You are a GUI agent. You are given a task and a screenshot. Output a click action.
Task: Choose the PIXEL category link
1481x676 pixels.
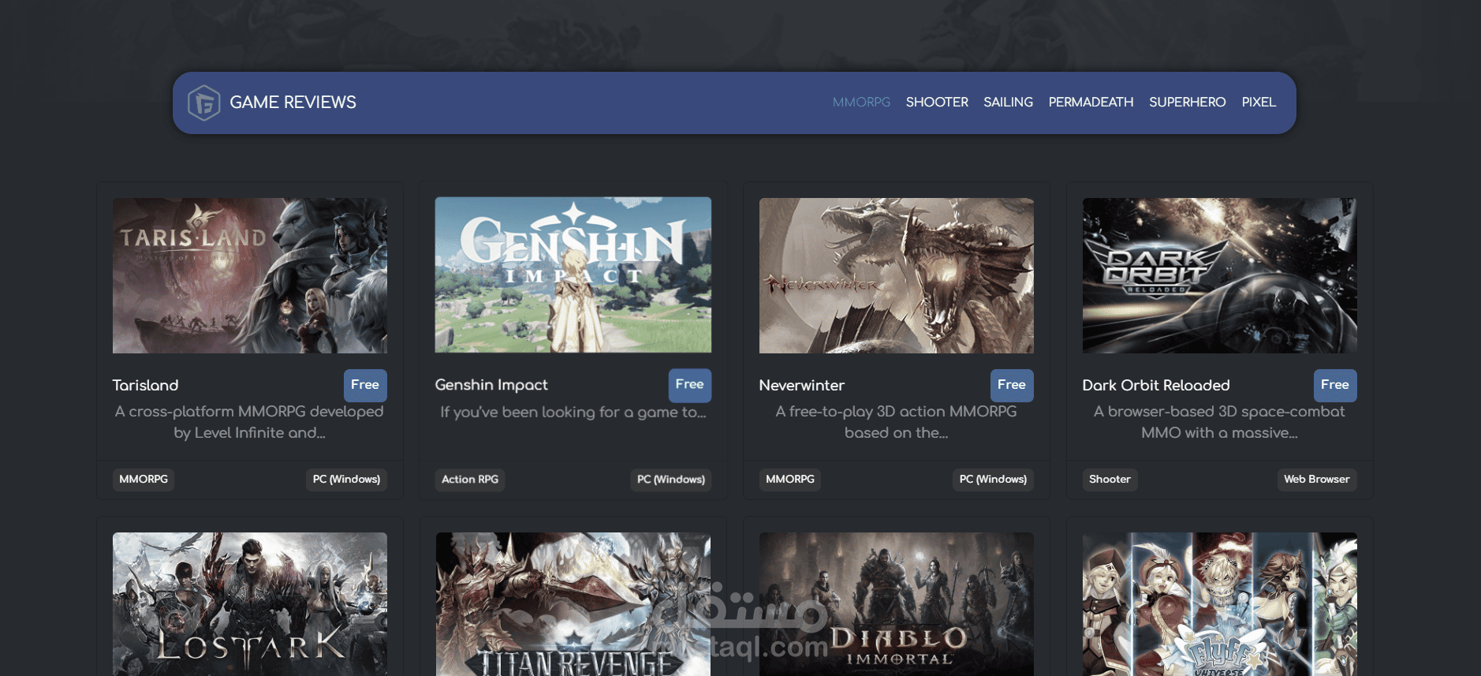[x=1259, y=103]
